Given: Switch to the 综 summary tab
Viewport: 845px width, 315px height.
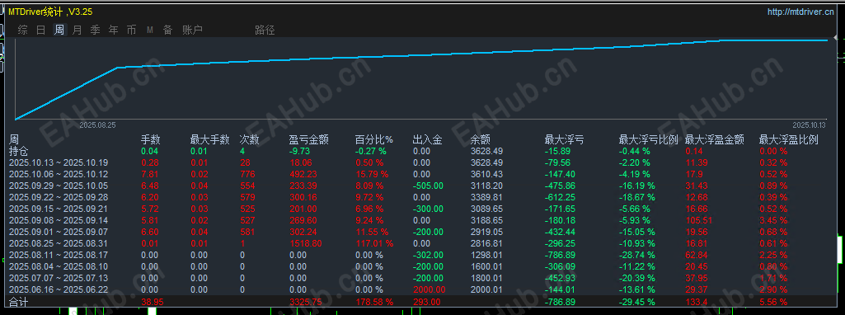Looking at the screenshot, I should click(22, 31).
